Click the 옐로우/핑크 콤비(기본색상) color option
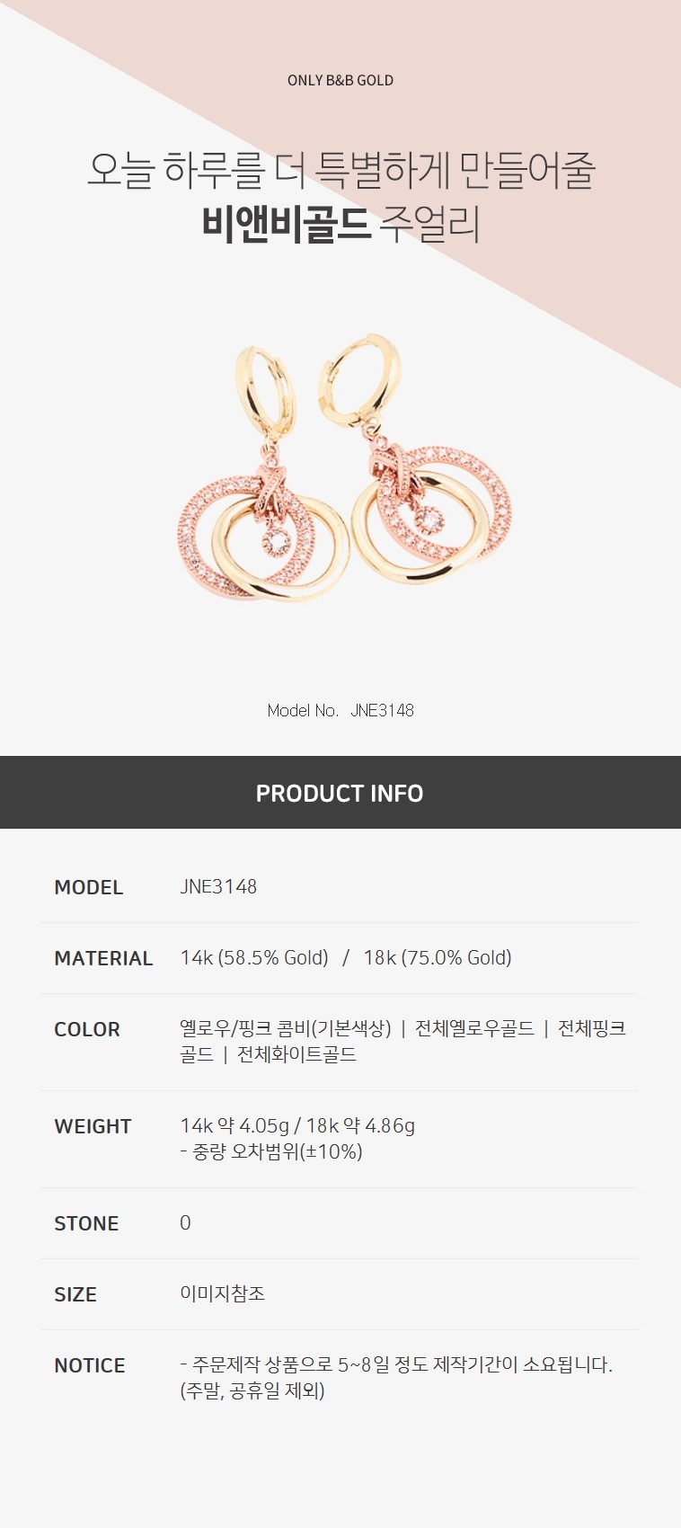 (x=286, y=1028)
